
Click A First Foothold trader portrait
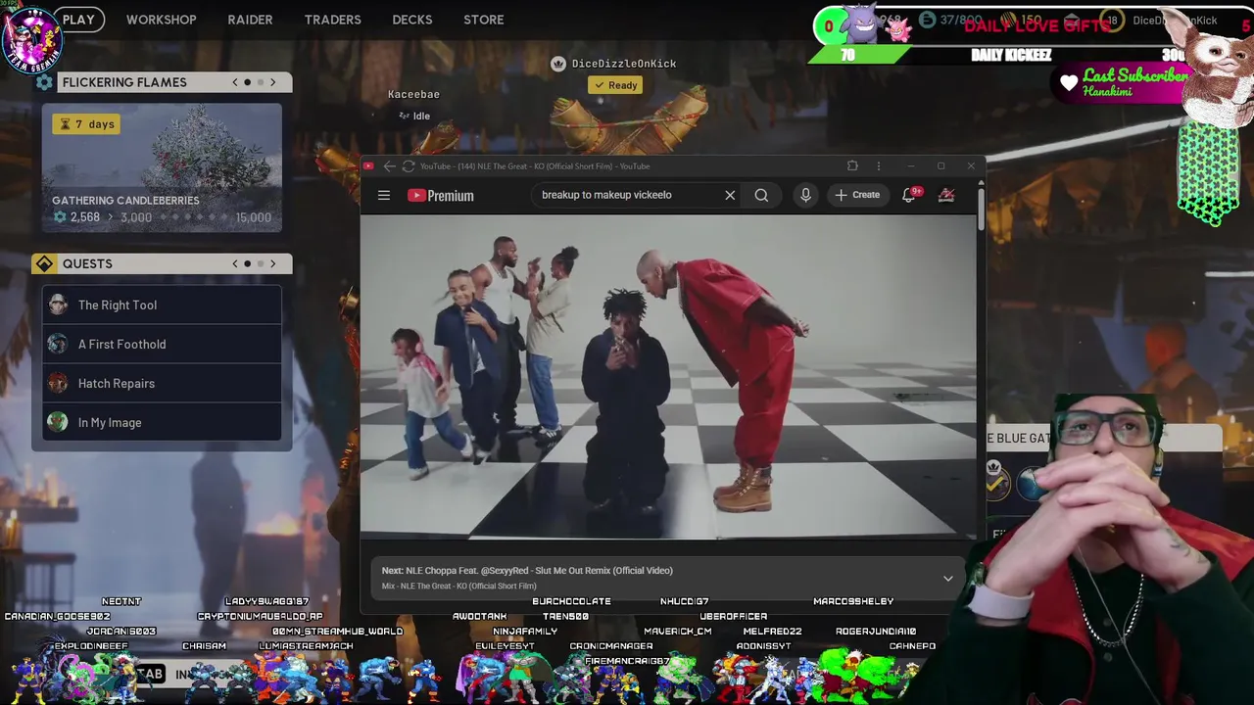[x=58, y=344]
